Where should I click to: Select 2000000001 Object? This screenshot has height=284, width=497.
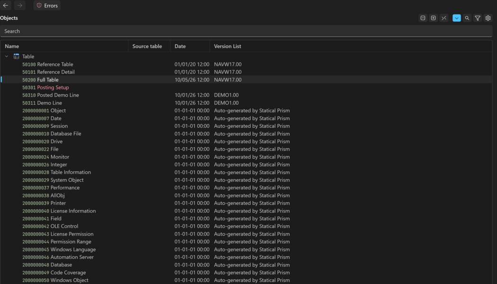pos(44,111)
